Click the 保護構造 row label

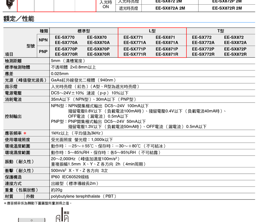(x=13, y=177)
